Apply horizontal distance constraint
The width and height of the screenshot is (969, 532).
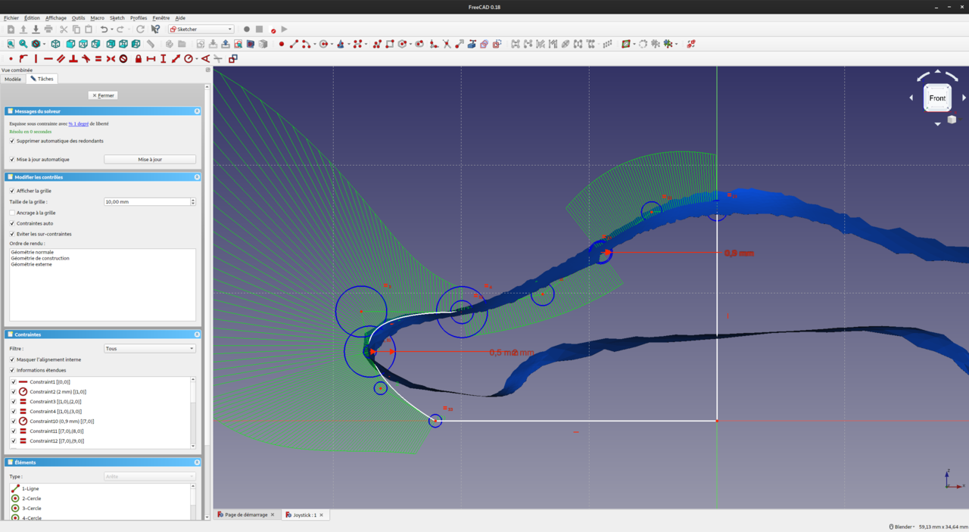[151, 58]
